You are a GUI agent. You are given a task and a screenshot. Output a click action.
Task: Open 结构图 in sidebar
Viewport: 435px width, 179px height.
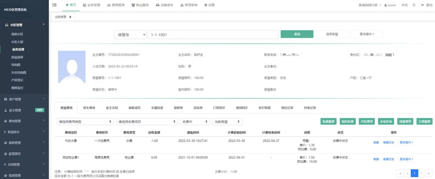point(16,65)
